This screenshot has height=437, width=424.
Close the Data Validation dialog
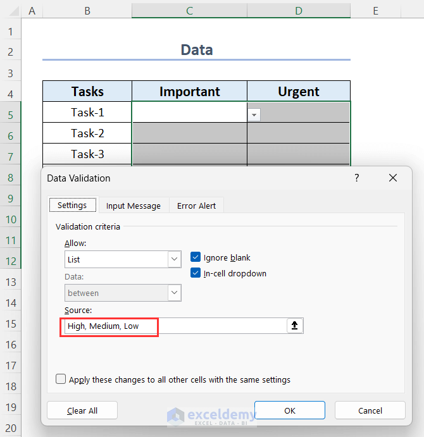393,178
